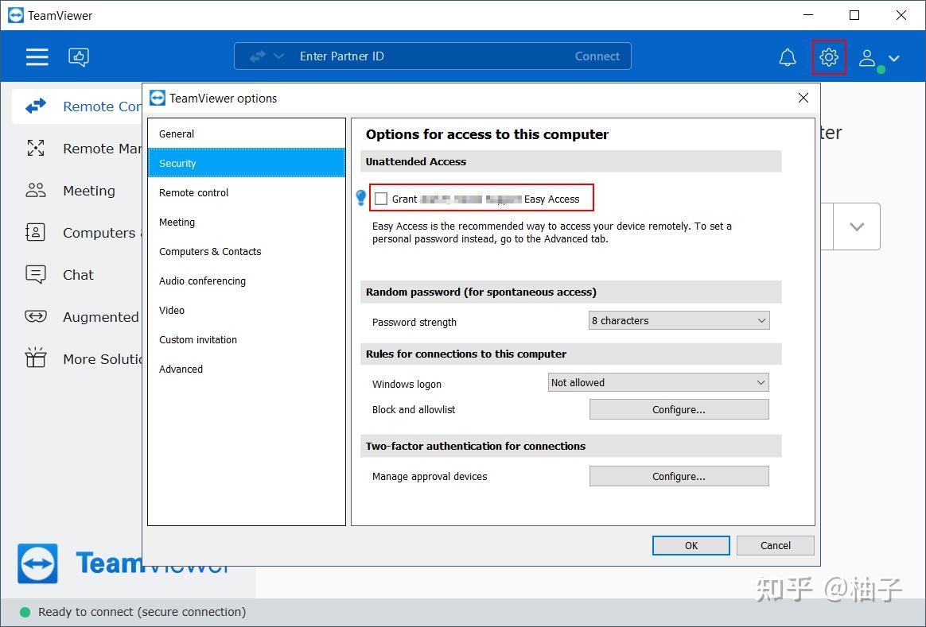Expand the account dropdown chevron
This screenshot has height=627, width=926.
pyautogui.click(x=894, y=58)
